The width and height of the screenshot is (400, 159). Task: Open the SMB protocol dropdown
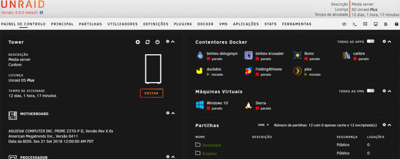tap(263, 125)
